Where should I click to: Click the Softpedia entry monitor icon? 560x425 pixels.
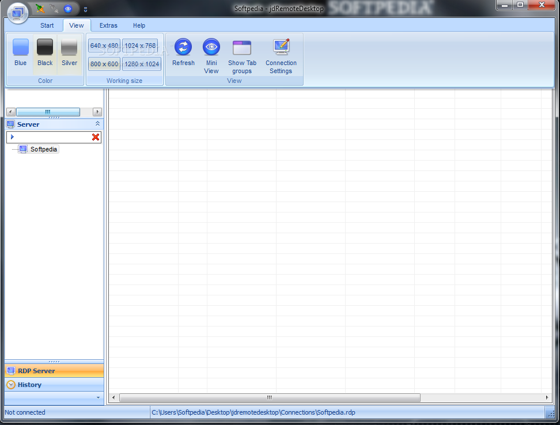[23, 149]
